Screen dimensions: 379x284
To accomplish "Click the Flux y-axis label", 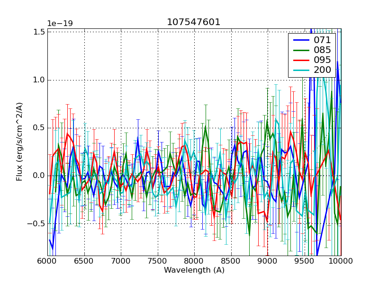I will point(19,142).
